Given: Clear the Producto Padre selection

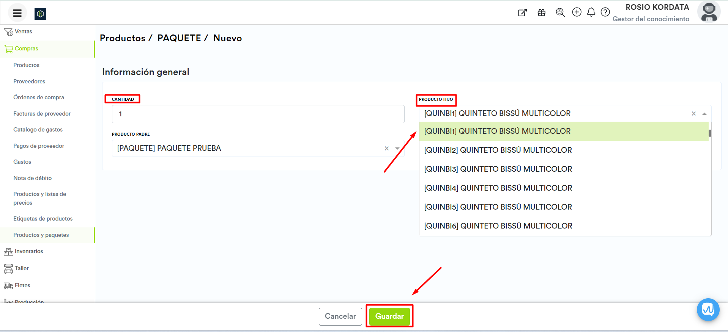Looking at the screenshot, I should coord(386,149).
